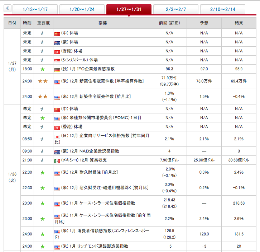Viewport: 260px width, 252px height.
Task: Click (豪) 12月 NAB企業景況感指数 text
Action: (x=90, y=151)
